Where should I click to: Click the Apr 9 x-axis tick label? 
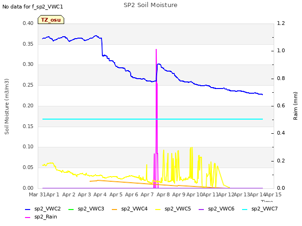[x=179, y=194]
